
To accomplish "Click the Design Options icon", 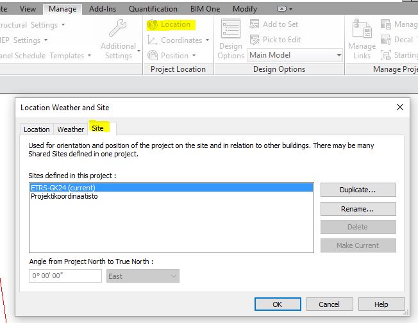I will point(231,28).
